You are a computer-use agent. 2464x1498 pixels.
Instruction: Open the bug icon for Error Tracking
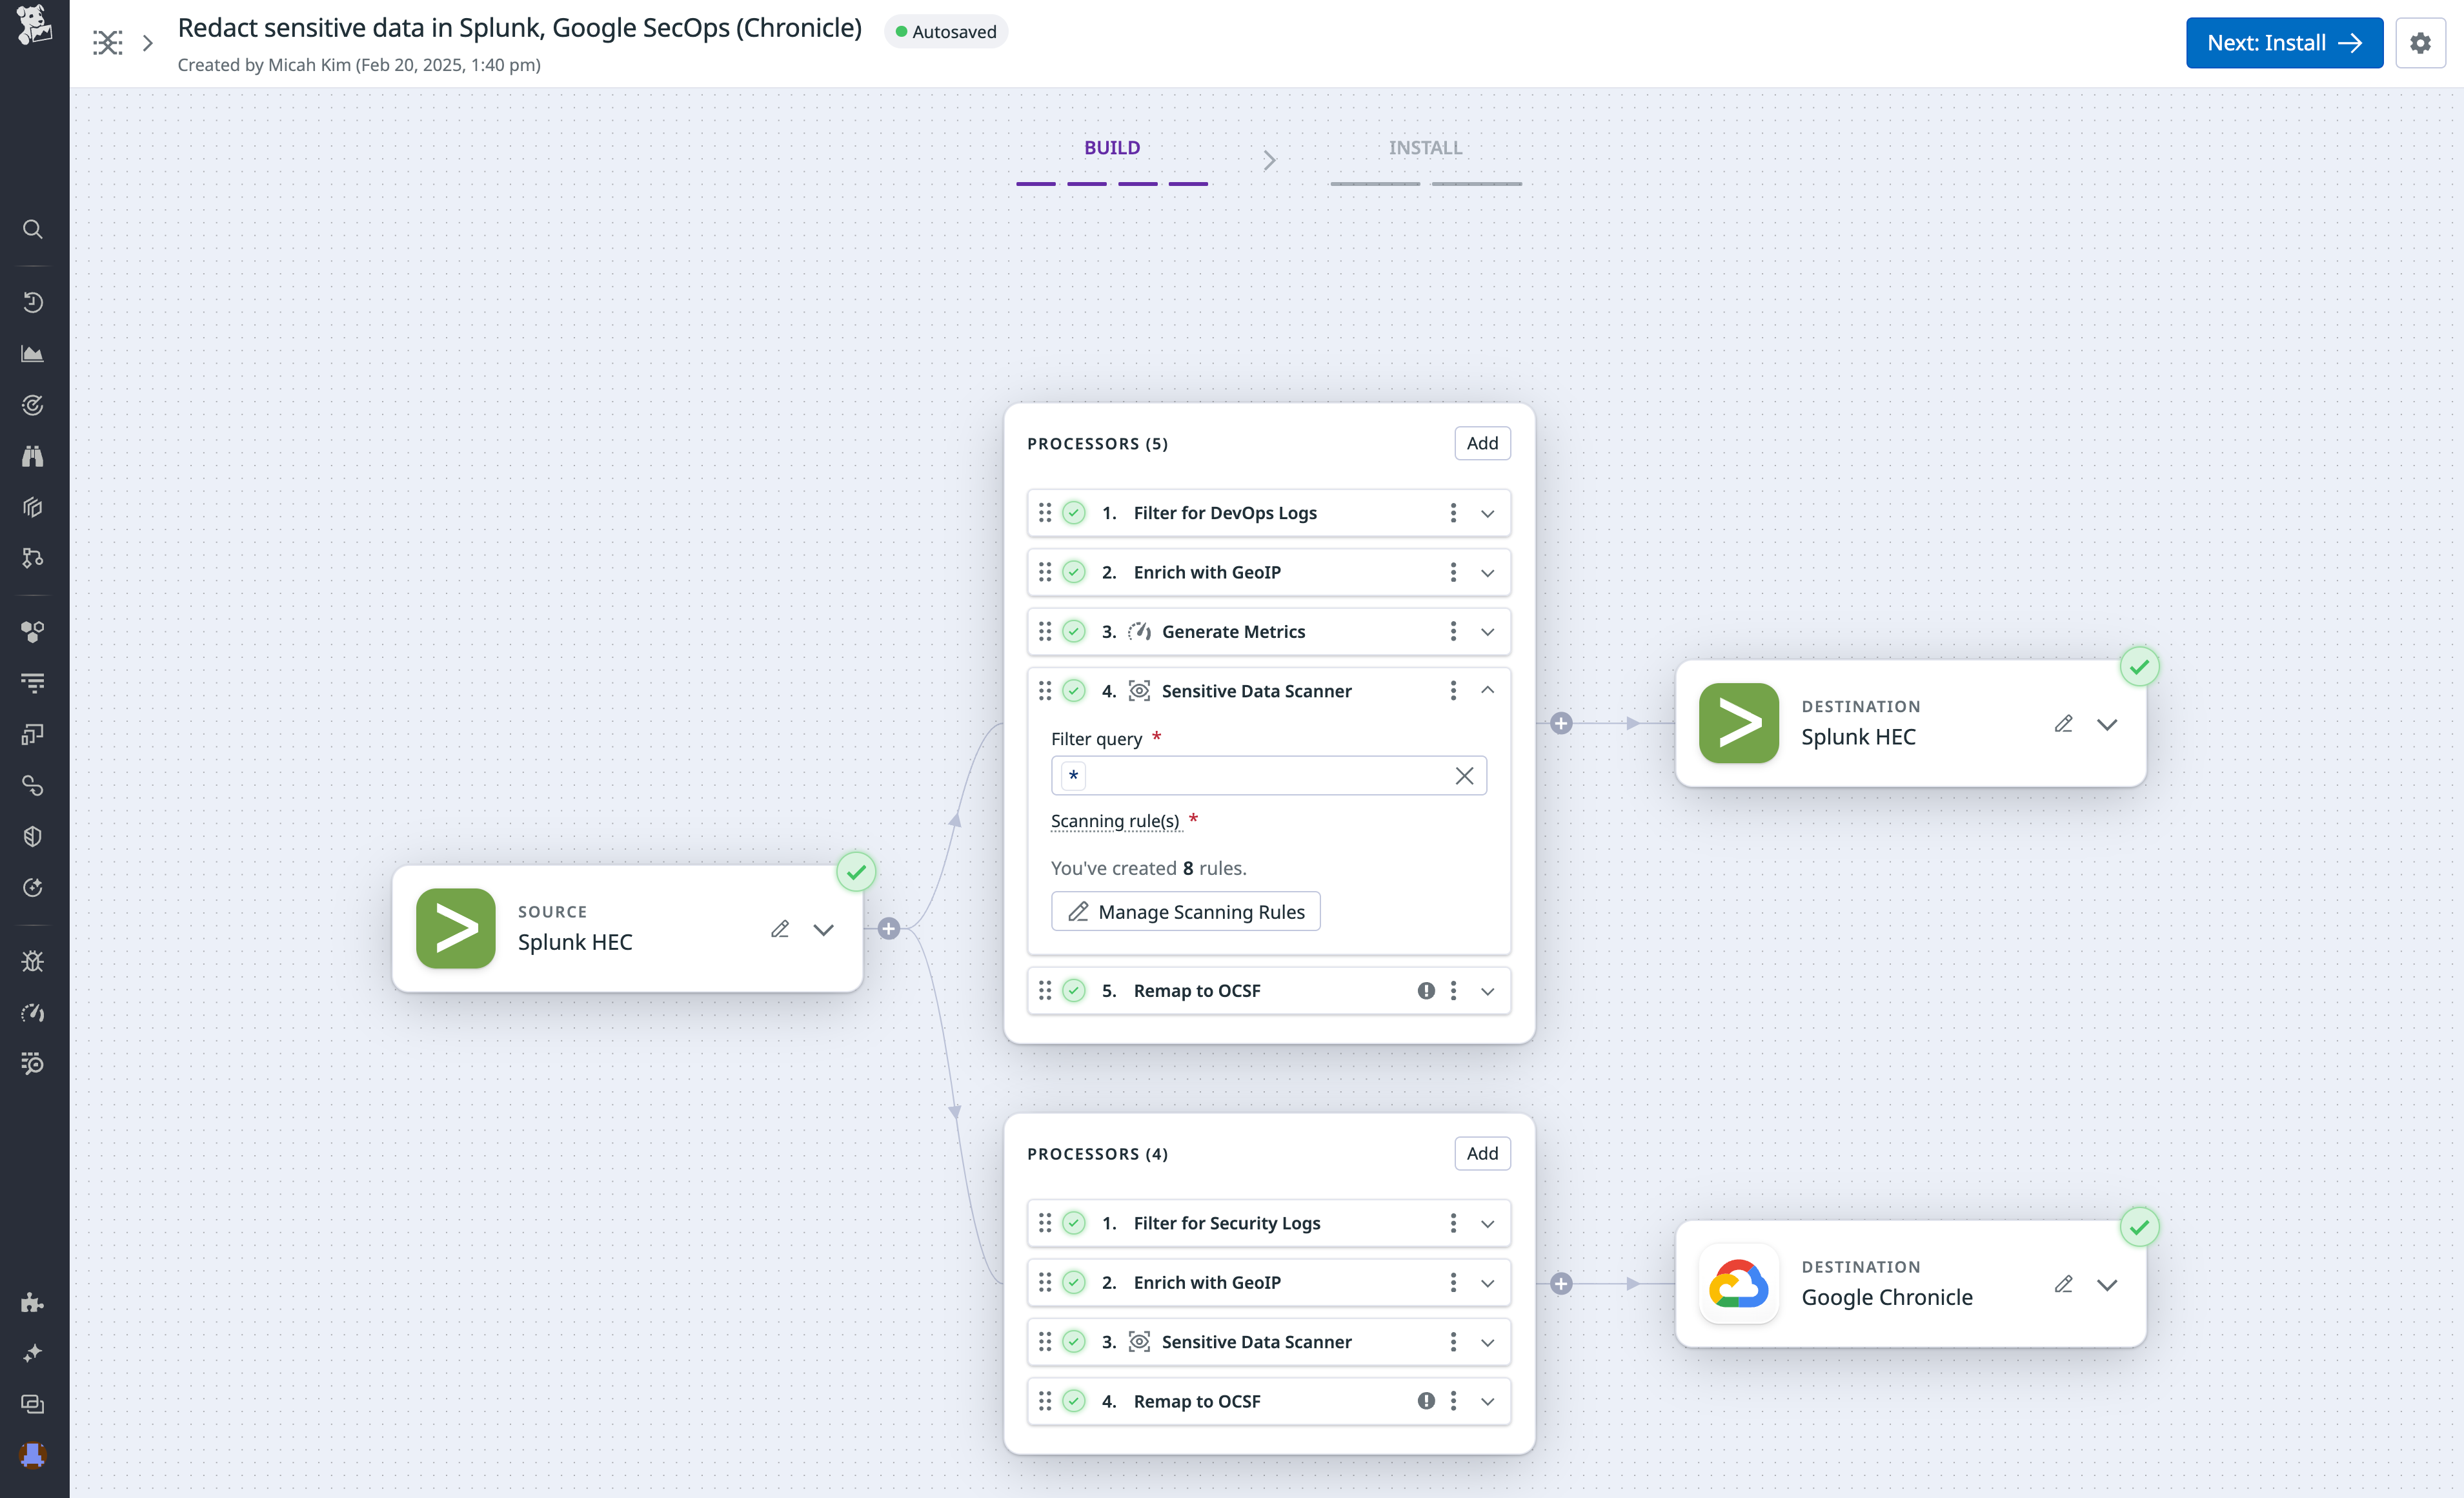point(32,961)
